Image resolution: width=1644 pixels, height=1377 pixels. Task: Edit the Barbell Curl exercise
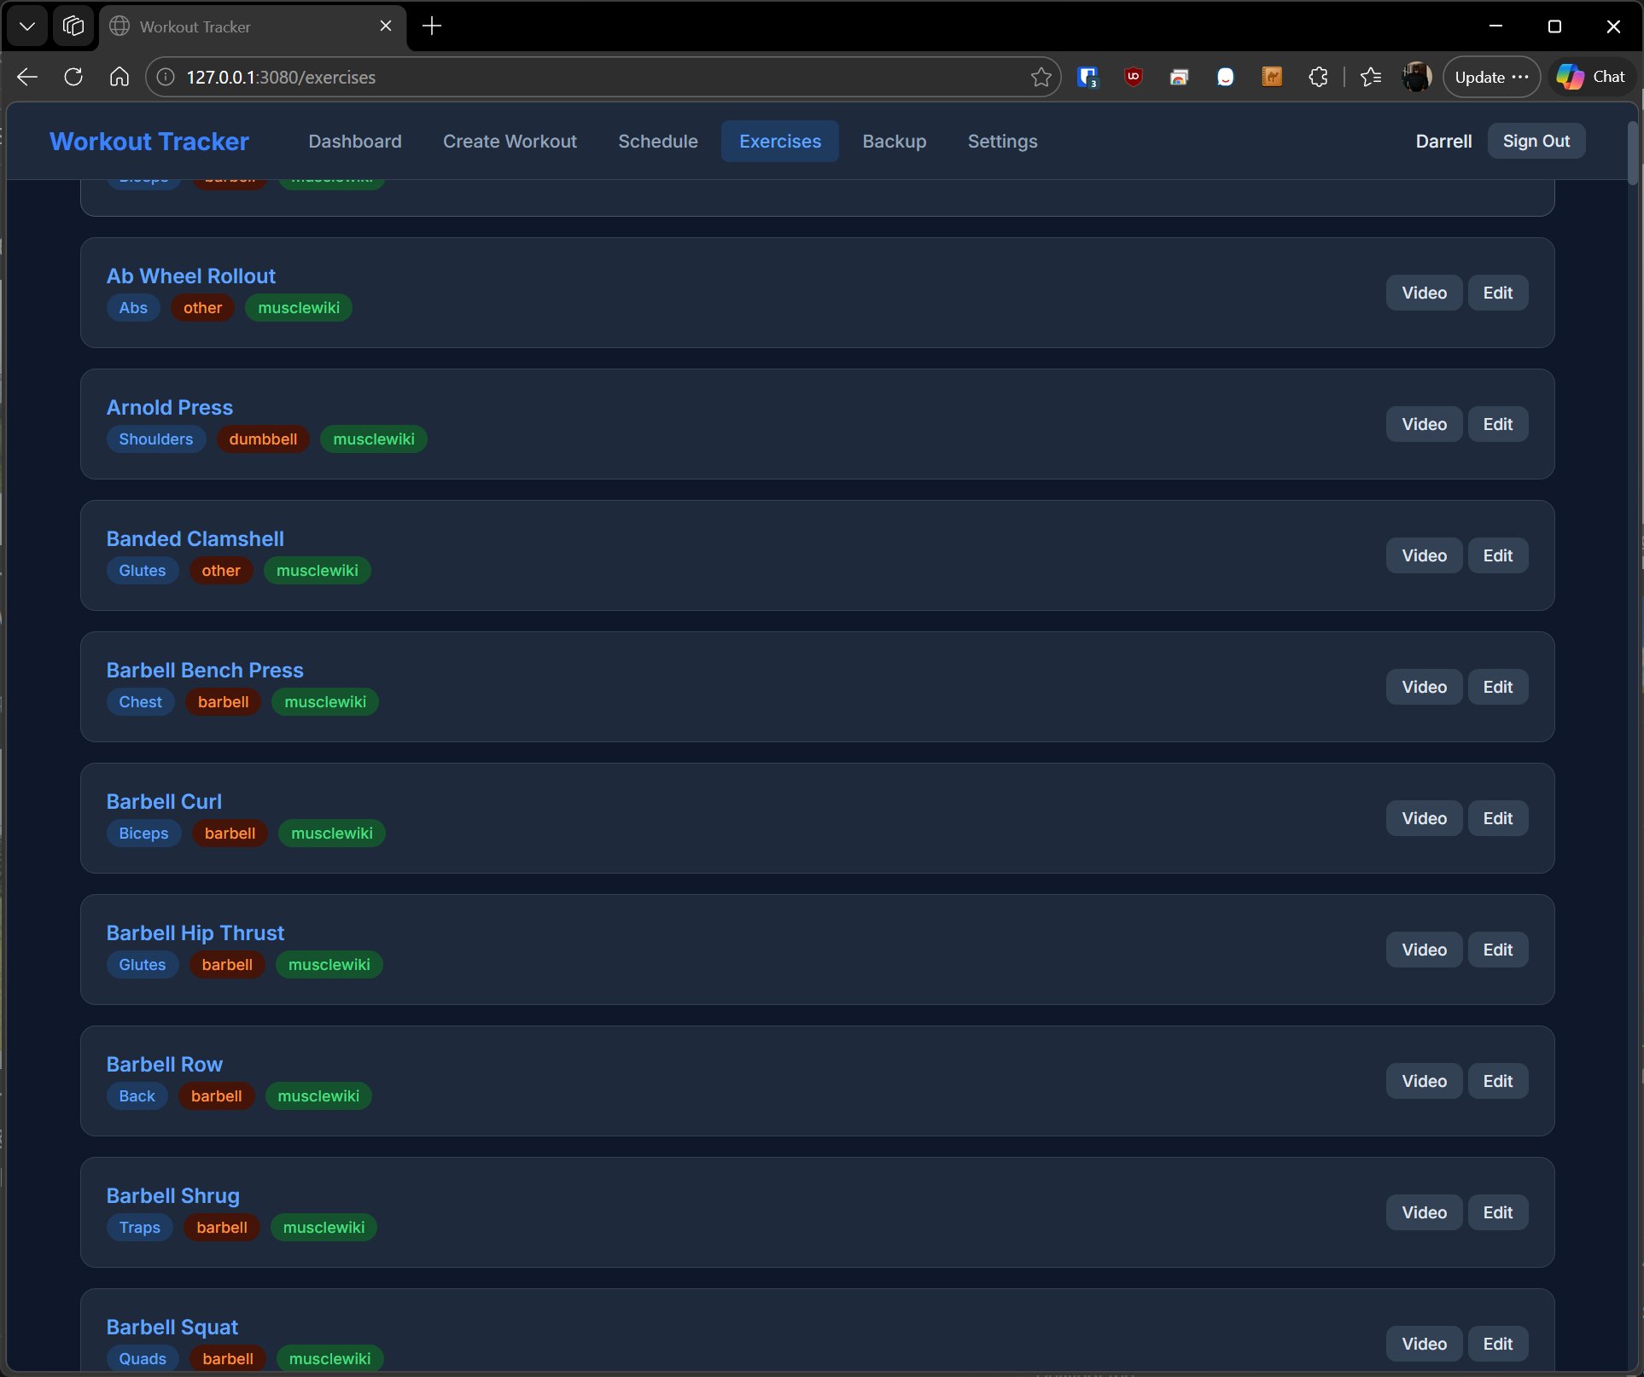tap(1497, 818)
